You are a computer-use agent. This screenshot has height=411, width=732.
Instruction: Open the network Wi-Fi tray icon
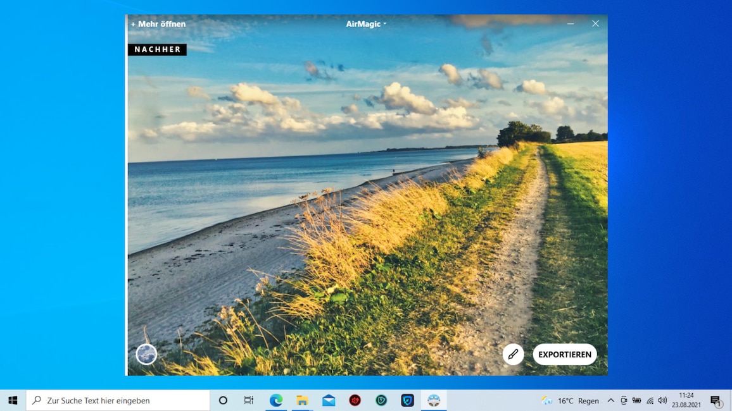pyautogui.click(x=650, y=401)
